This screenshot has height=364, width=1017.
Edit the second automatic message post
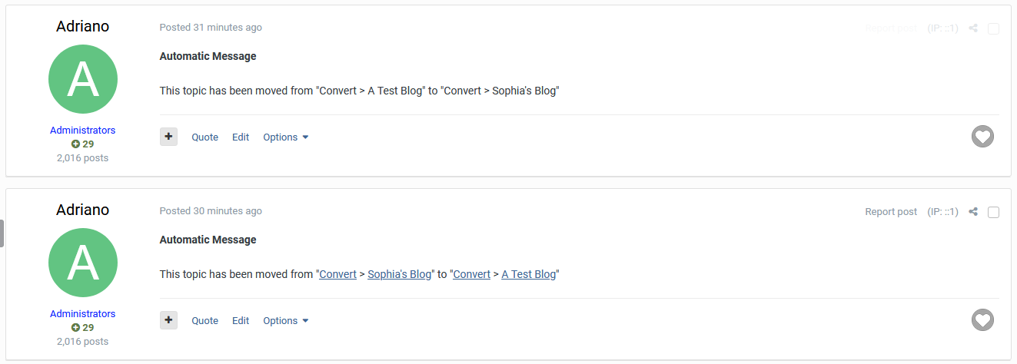point(241,321)
